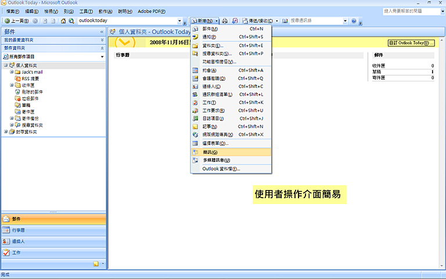Click the 傳送/接收 Send/Receive button
This screenshot has height=279, width=446.
click(257, 21)
